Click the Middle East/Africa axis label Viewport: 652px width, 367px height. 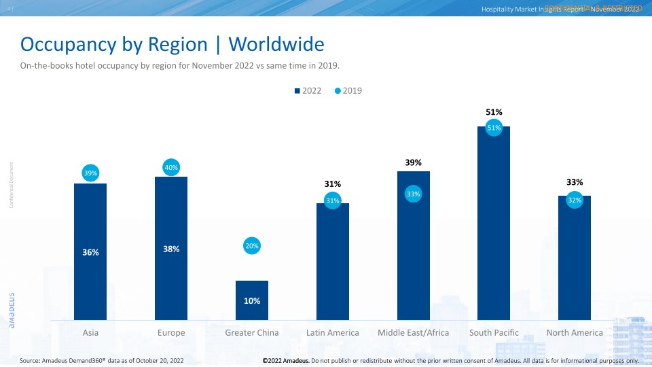414,333
